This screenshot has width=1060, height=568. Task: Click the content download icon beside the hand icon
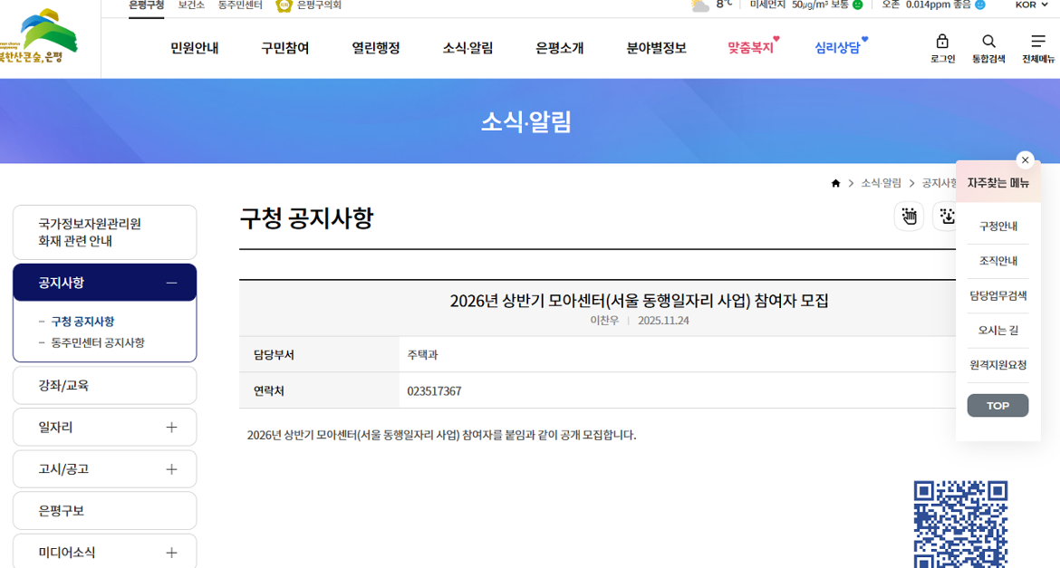946,216
